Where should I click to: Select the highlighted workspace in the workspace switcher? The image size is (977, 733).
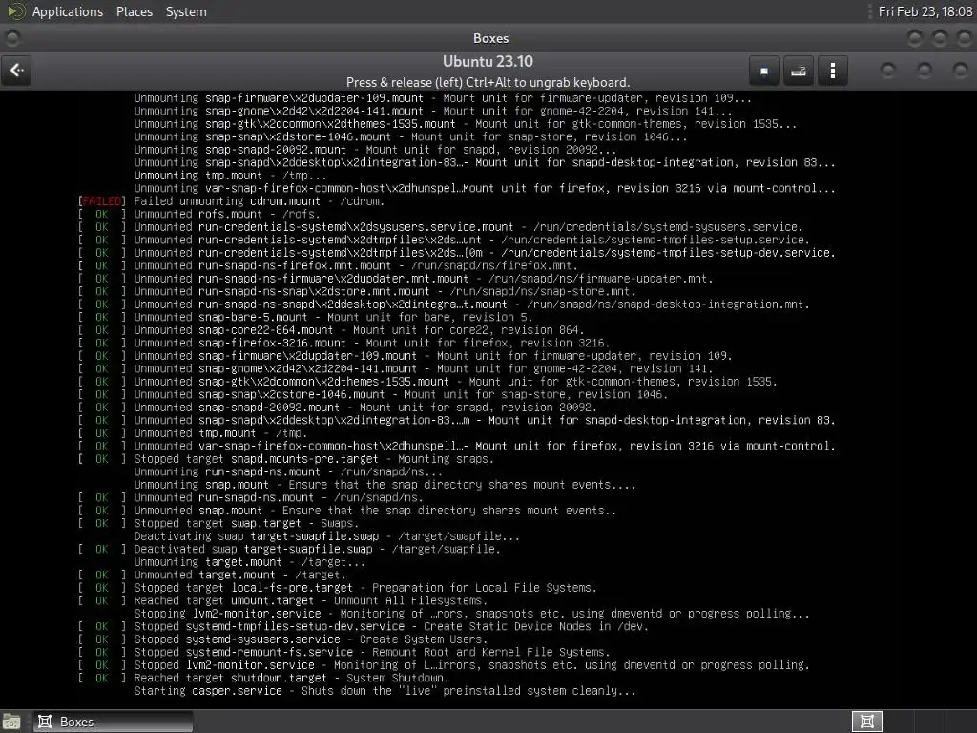(866, 722)
